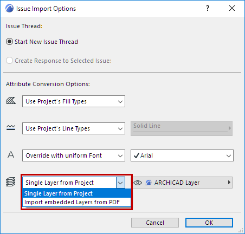The image size is (245, 234).
Task: Open the help question mark
Action: point(208,8)
